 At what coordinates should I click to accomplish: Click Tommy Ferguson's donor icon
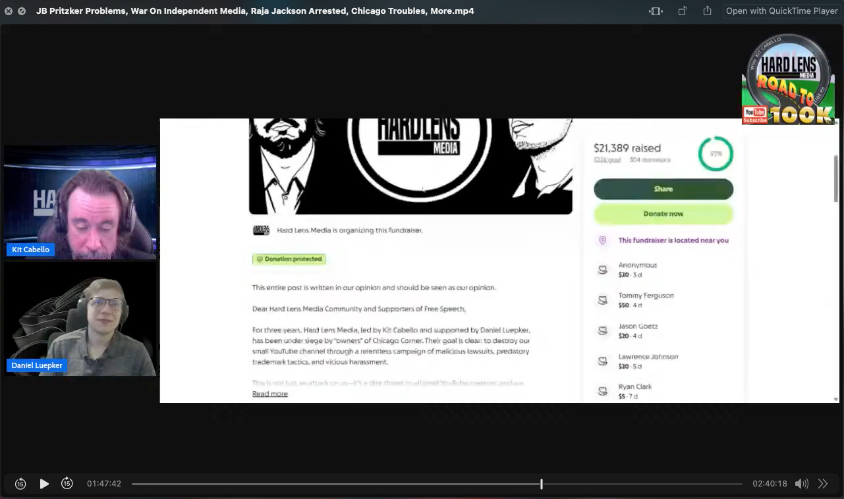602,300
